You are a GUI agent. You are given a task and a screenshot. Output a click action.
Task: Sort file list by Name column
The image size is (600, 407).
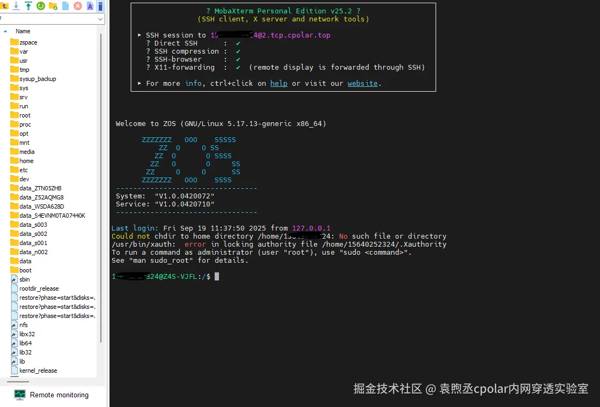[x=23, y=31]
